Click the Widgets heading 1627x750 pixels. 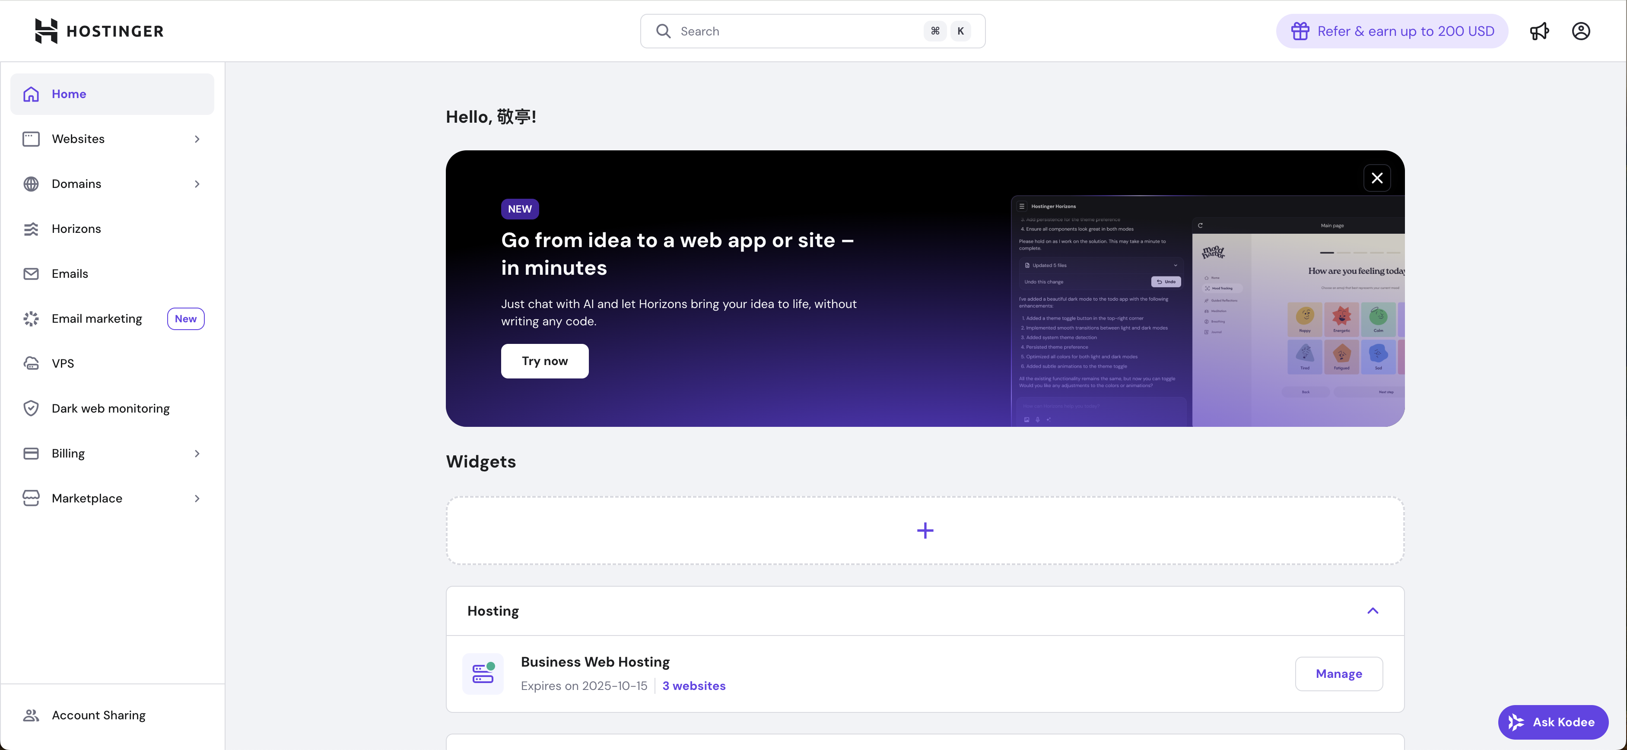click(x=481, y=461)
